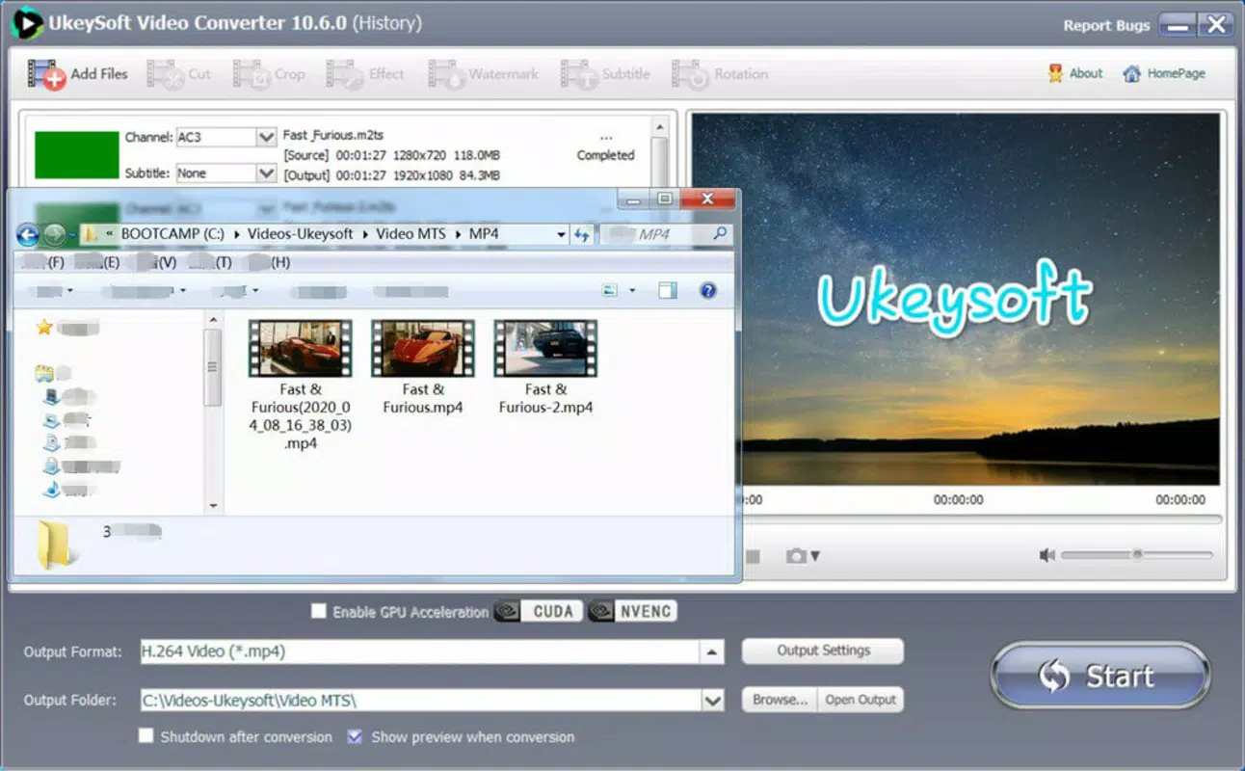
Task: Open Output Settings
Action: pyautogui.click(x=823, y=651)
